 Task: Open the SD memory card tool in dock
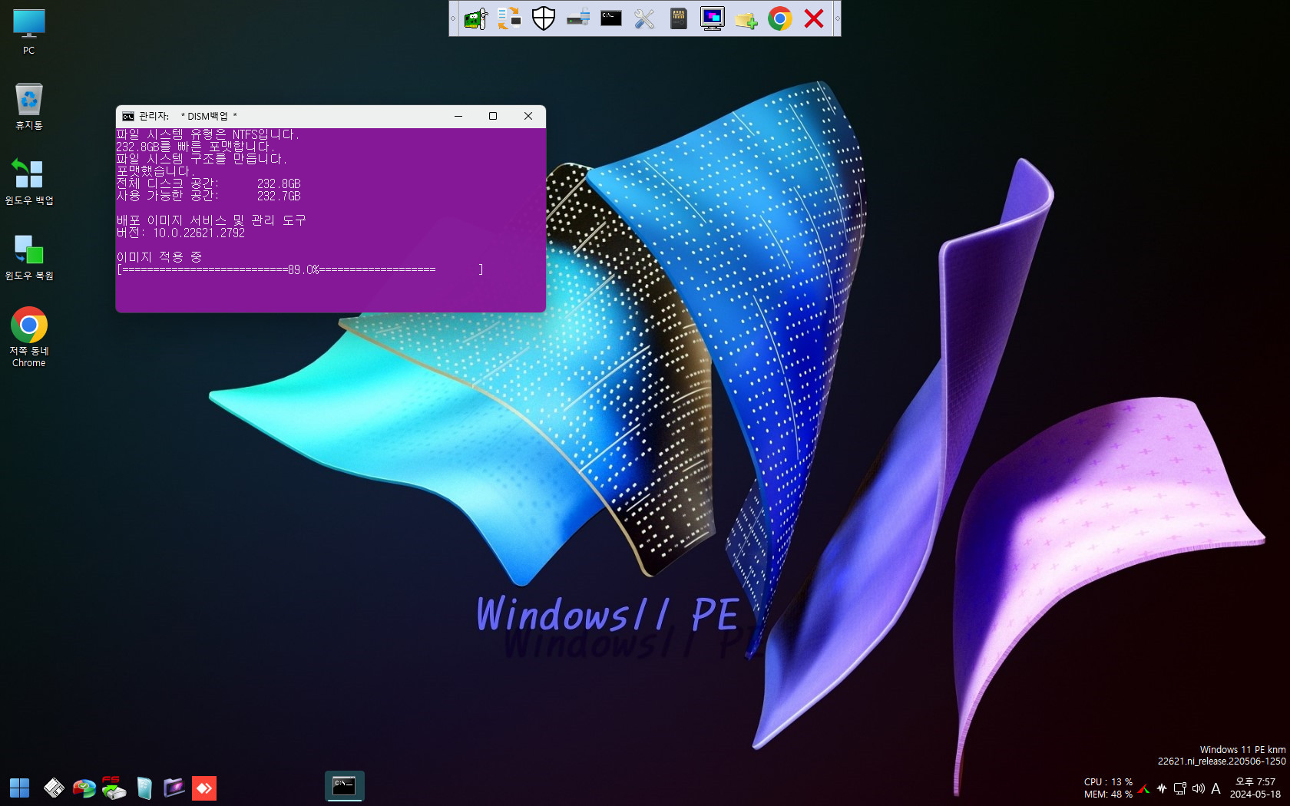[x=679, y=18]
